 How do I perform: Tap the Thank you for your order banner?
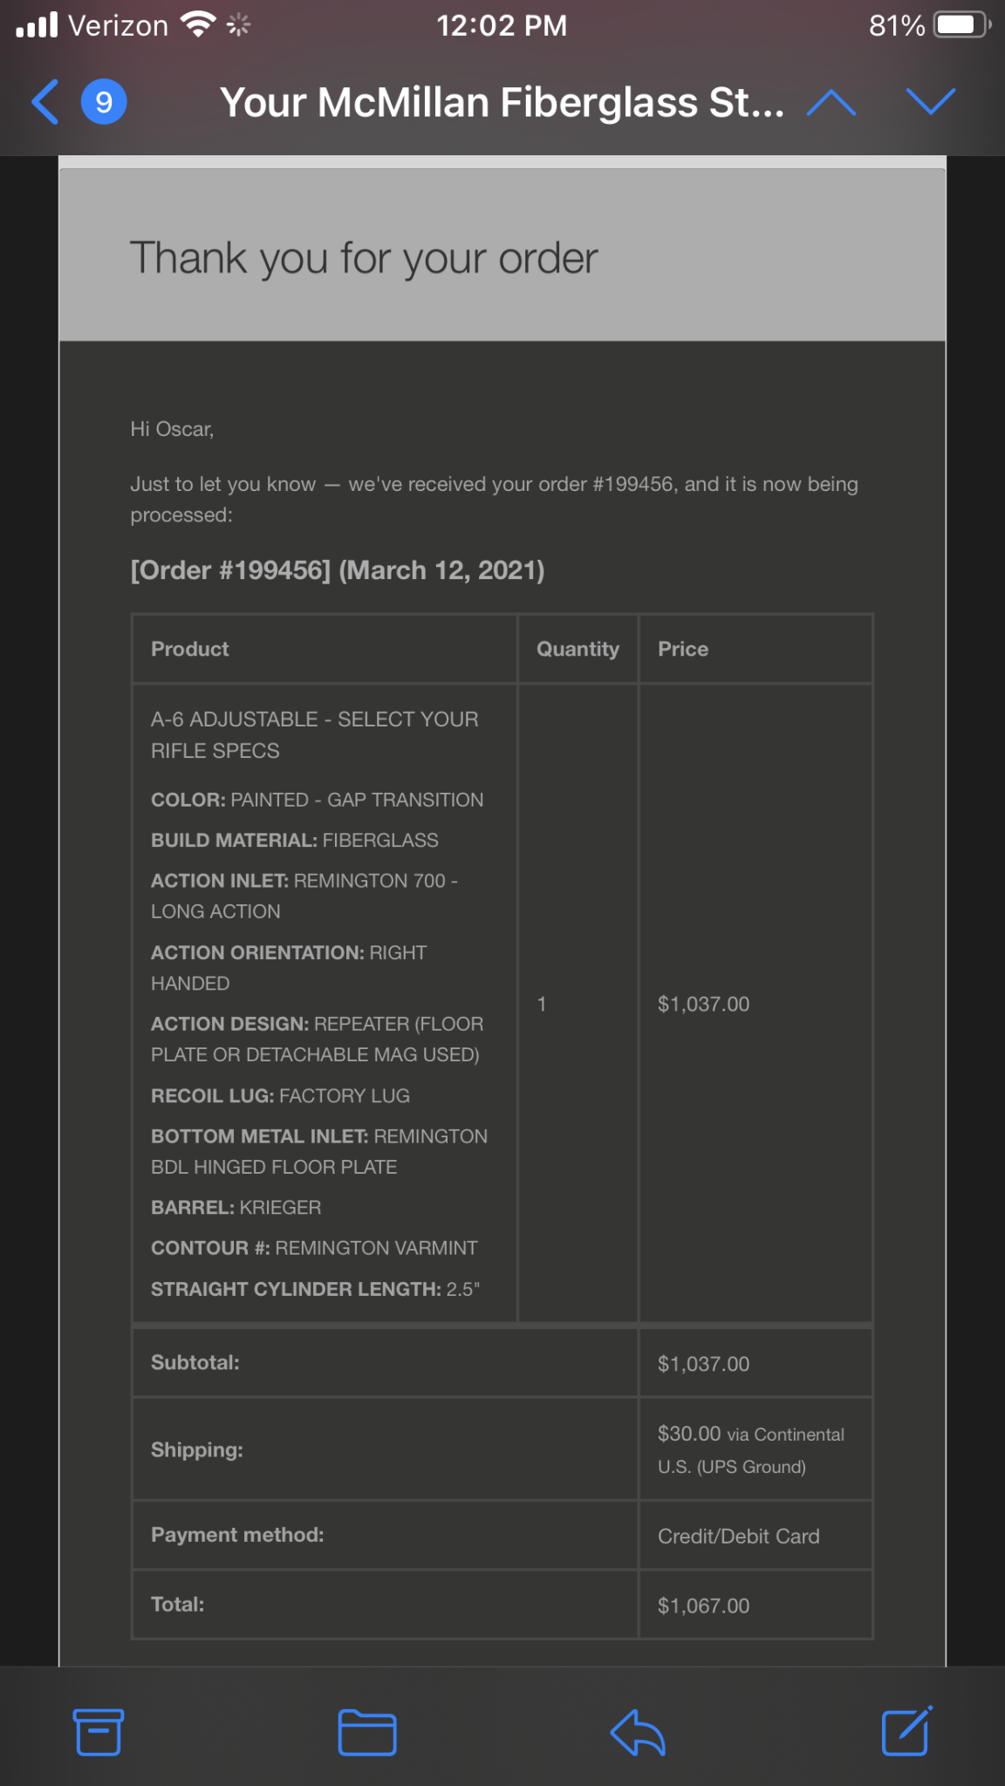click(364, 258)
